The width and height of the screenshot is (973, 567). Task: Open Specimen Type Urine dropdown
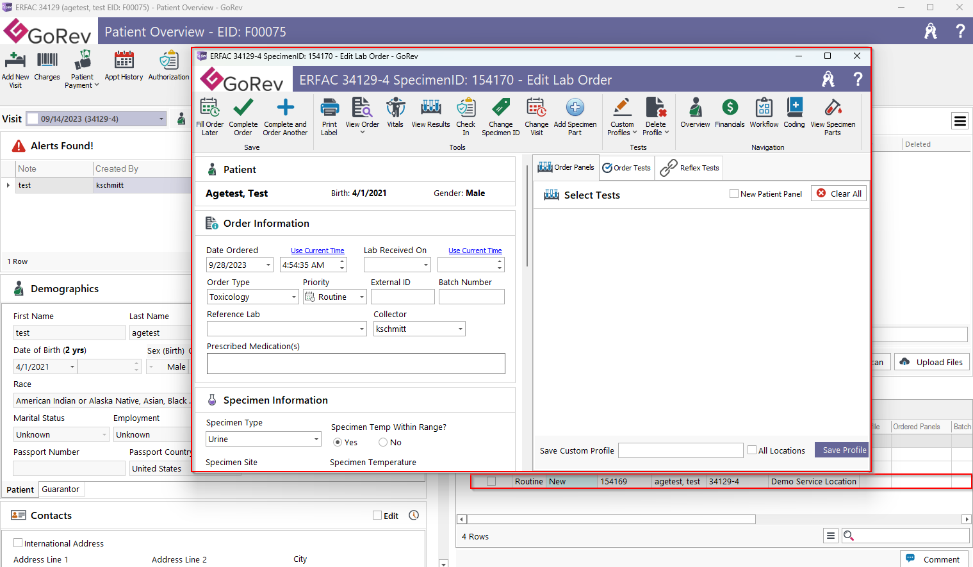pos(316,439)
